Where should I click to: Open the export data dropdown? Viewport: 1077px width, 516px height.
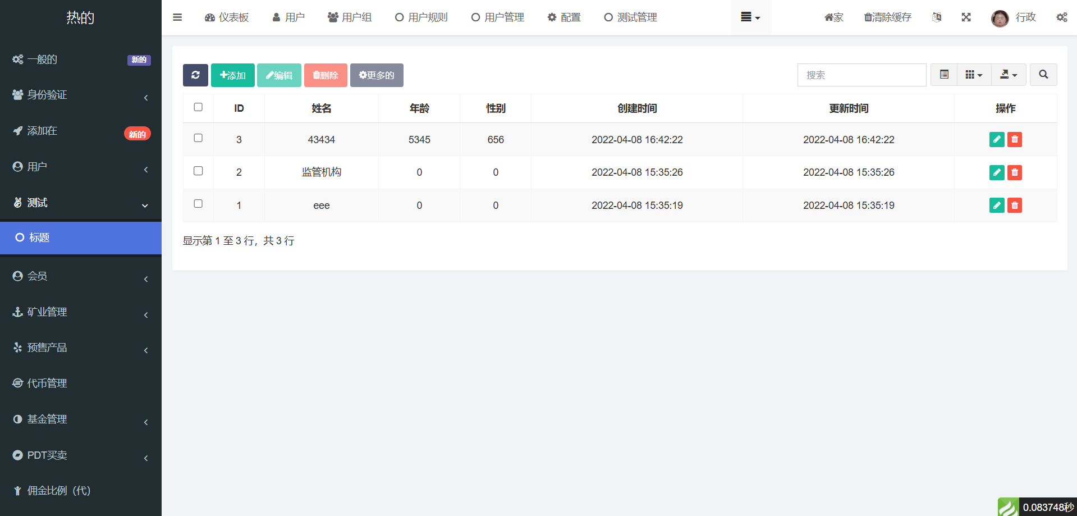1009,75
